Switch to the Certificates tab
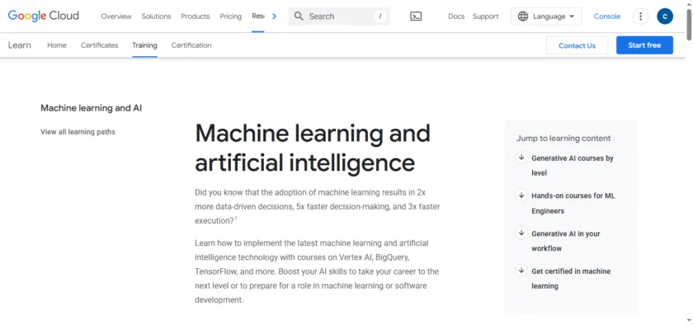The height and width of the screenshot is (325, 693). click(x=100, y=45)
